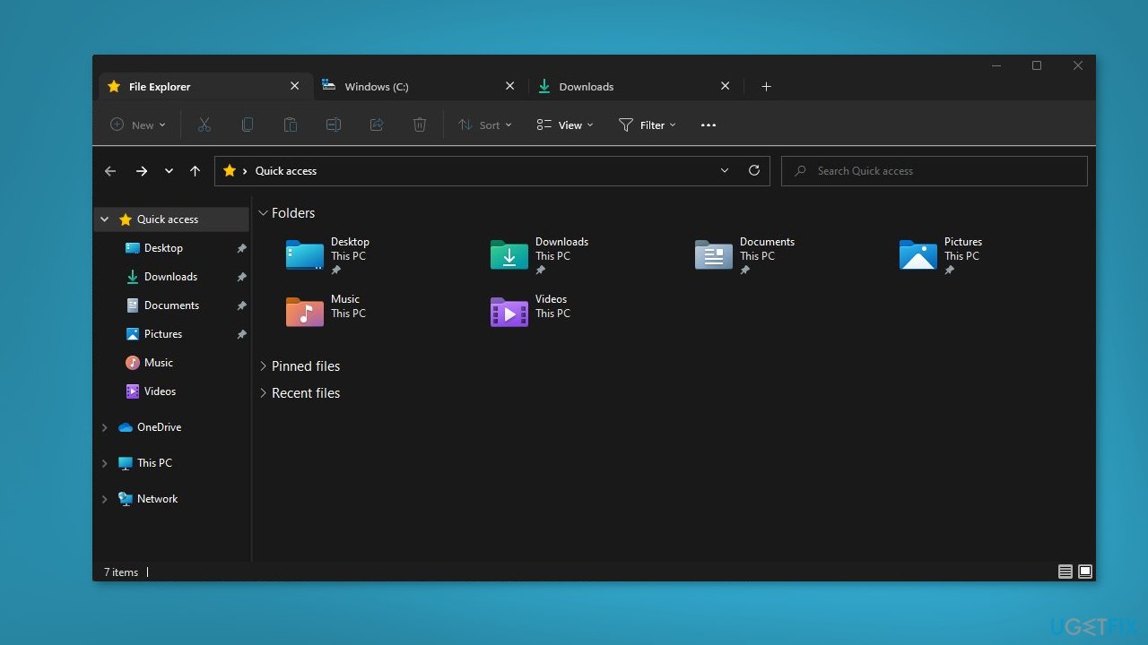Open the Share icon in the toolbar
Image resolution: width=1148 pixels, height=645 pixels.
[x=377, y=125]
